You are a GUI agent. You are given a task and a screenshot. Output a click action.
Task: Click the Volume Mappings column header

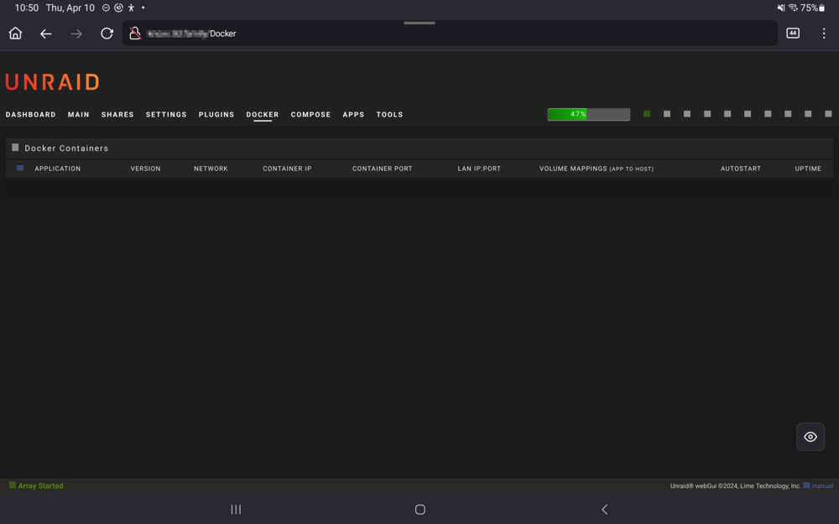(597, 169)
